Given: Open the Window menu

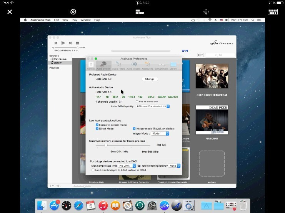Looking at the screenshot, I should [x=85, y=20].
